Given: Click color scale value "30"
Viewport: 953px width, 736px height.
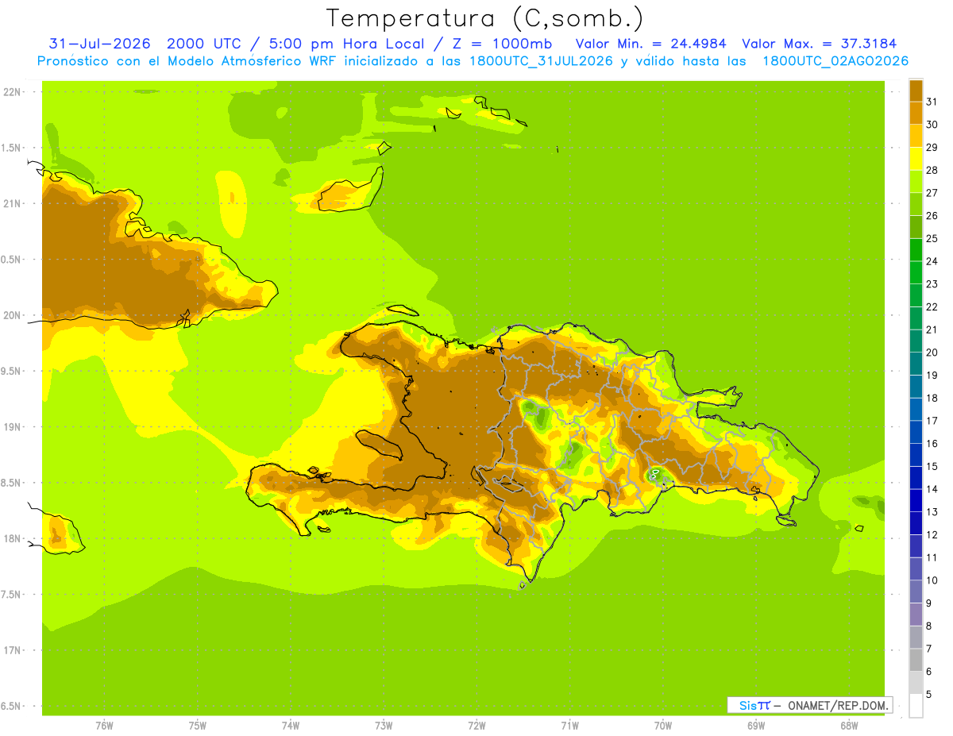Looking at the screenshot, I should click(932, 125).
